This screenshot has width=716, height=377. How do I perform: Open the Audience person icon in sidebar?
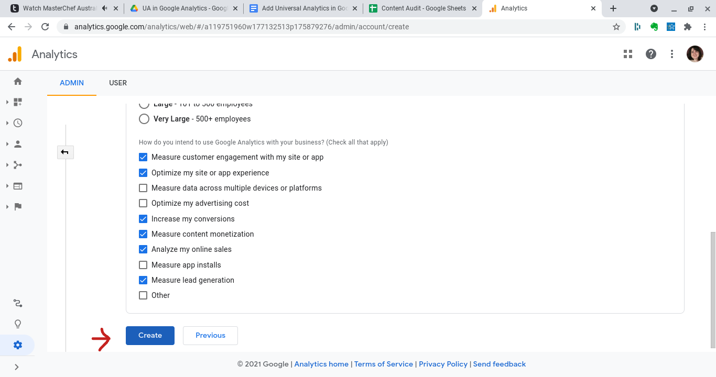pyautogui.click(x=18, y=144)
